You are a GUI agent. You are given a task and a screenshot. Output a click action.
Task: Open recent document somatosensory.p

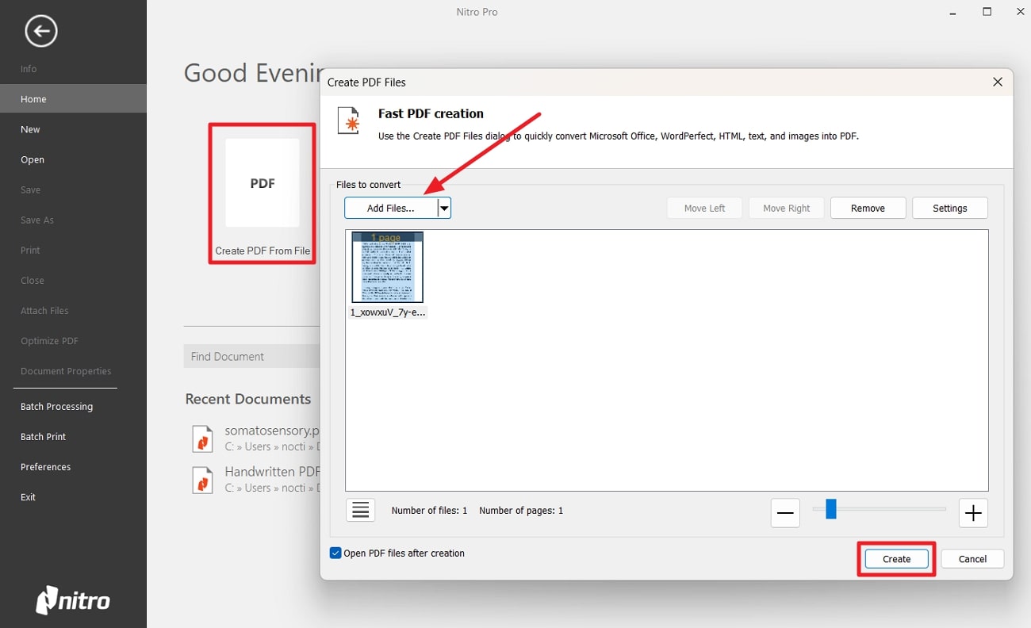[272, 431]
